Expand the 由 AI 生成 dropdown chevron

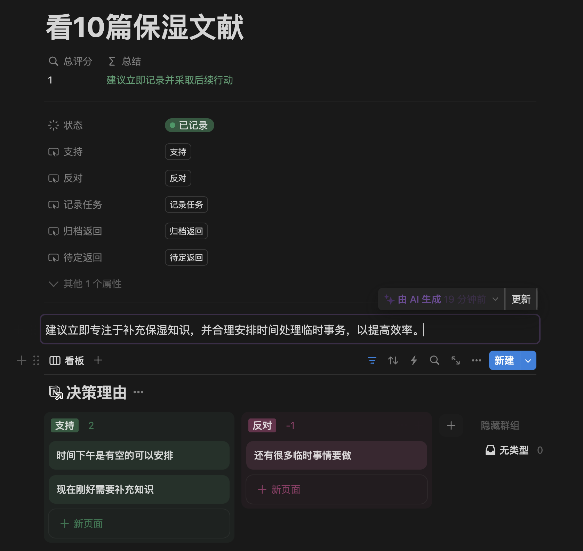tap(495, 299)
